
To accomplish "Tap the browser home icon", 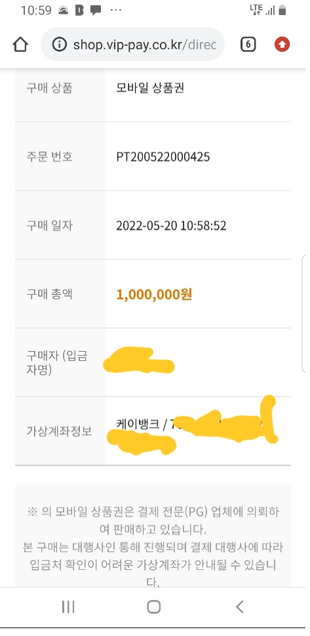I will click(x=21, y=45).
